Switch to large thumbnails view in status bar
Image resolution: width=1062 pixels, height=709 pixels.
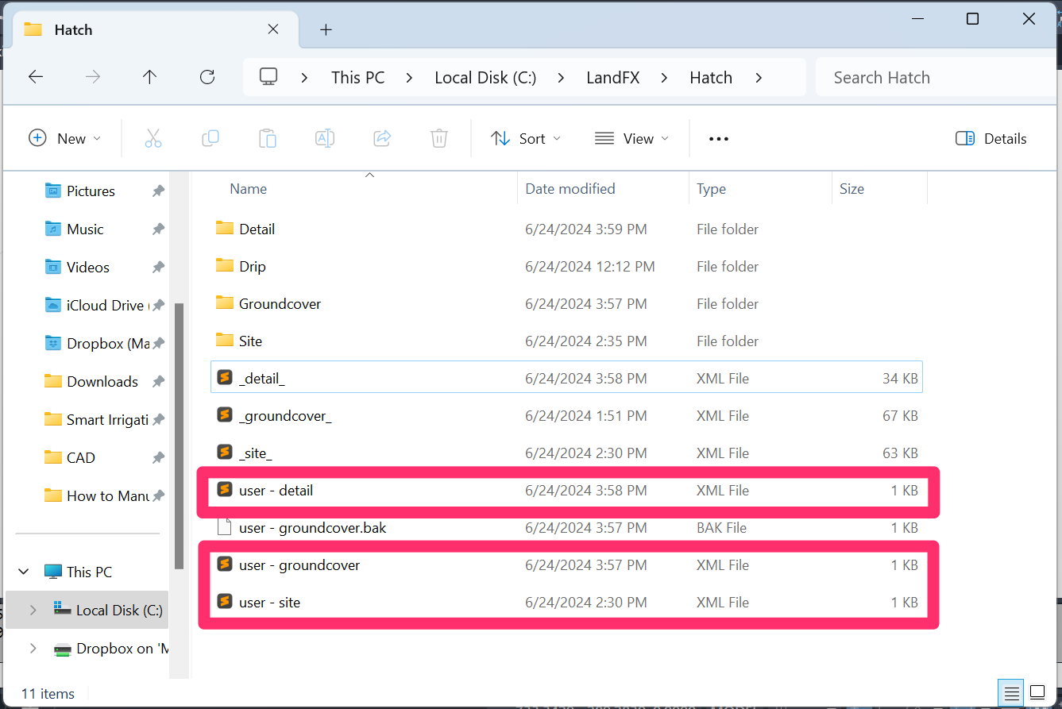click(x=1037, y=691)
